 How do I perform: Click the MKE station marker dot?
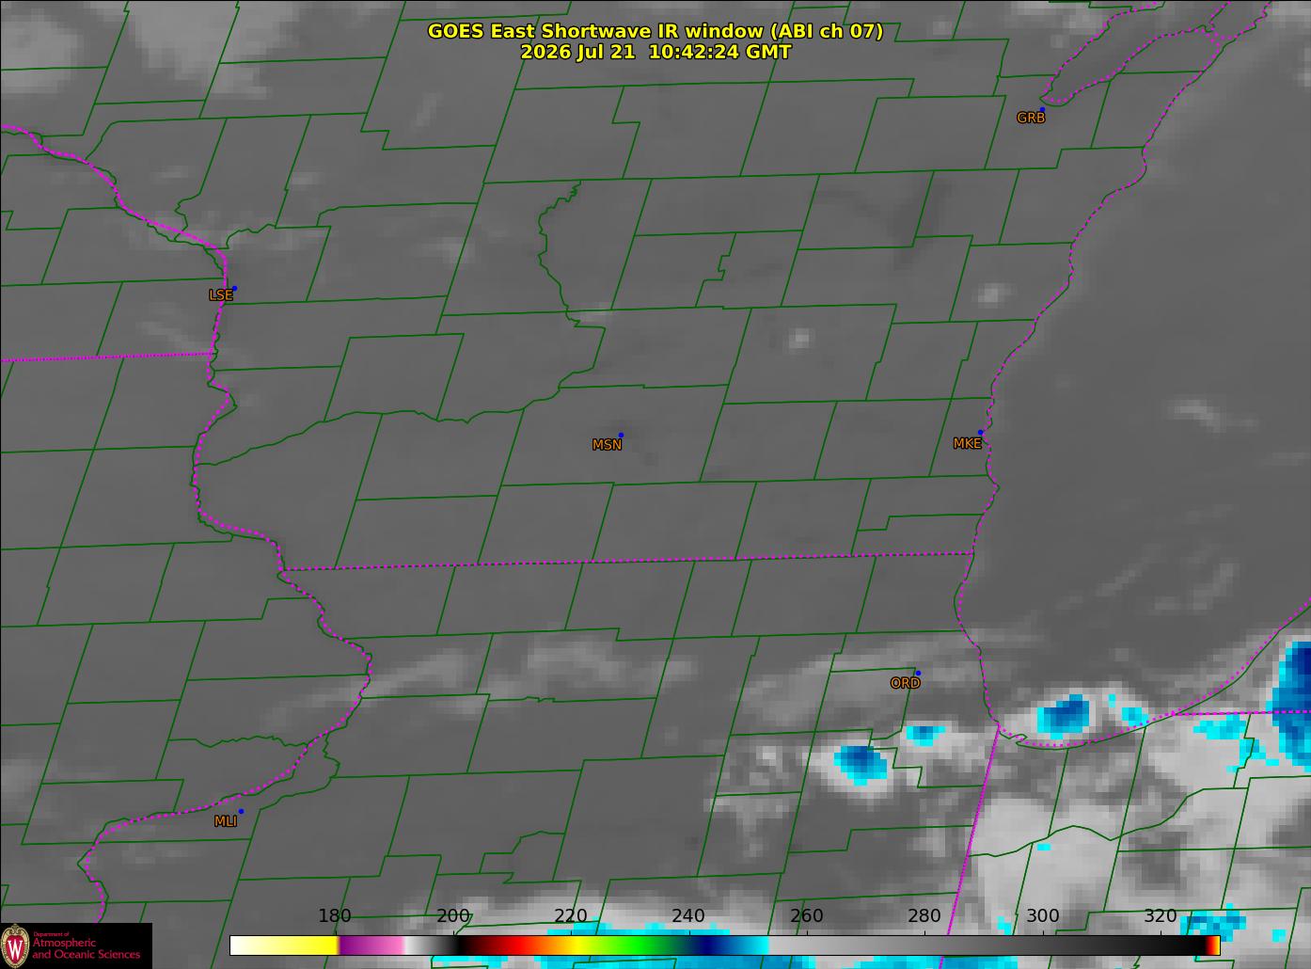980,433
